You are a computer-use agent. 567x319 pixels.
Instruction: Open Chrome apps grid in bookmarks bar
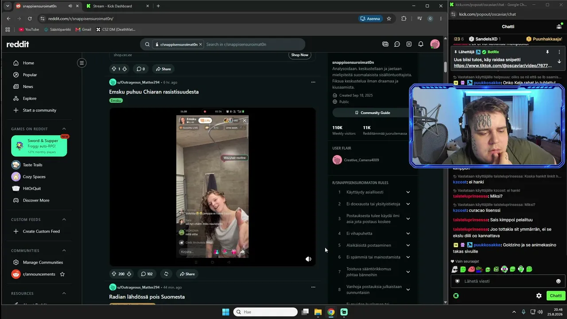click(8, 30)
